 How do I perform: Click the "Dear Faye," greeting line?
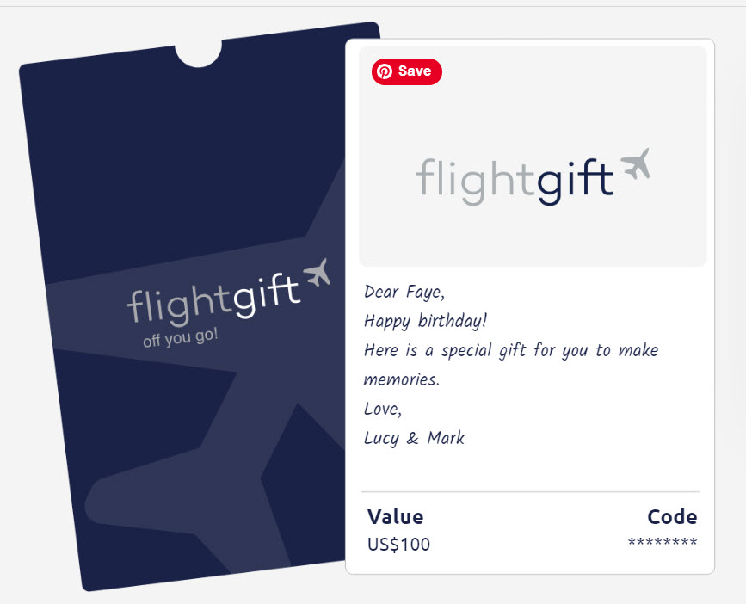404,292
